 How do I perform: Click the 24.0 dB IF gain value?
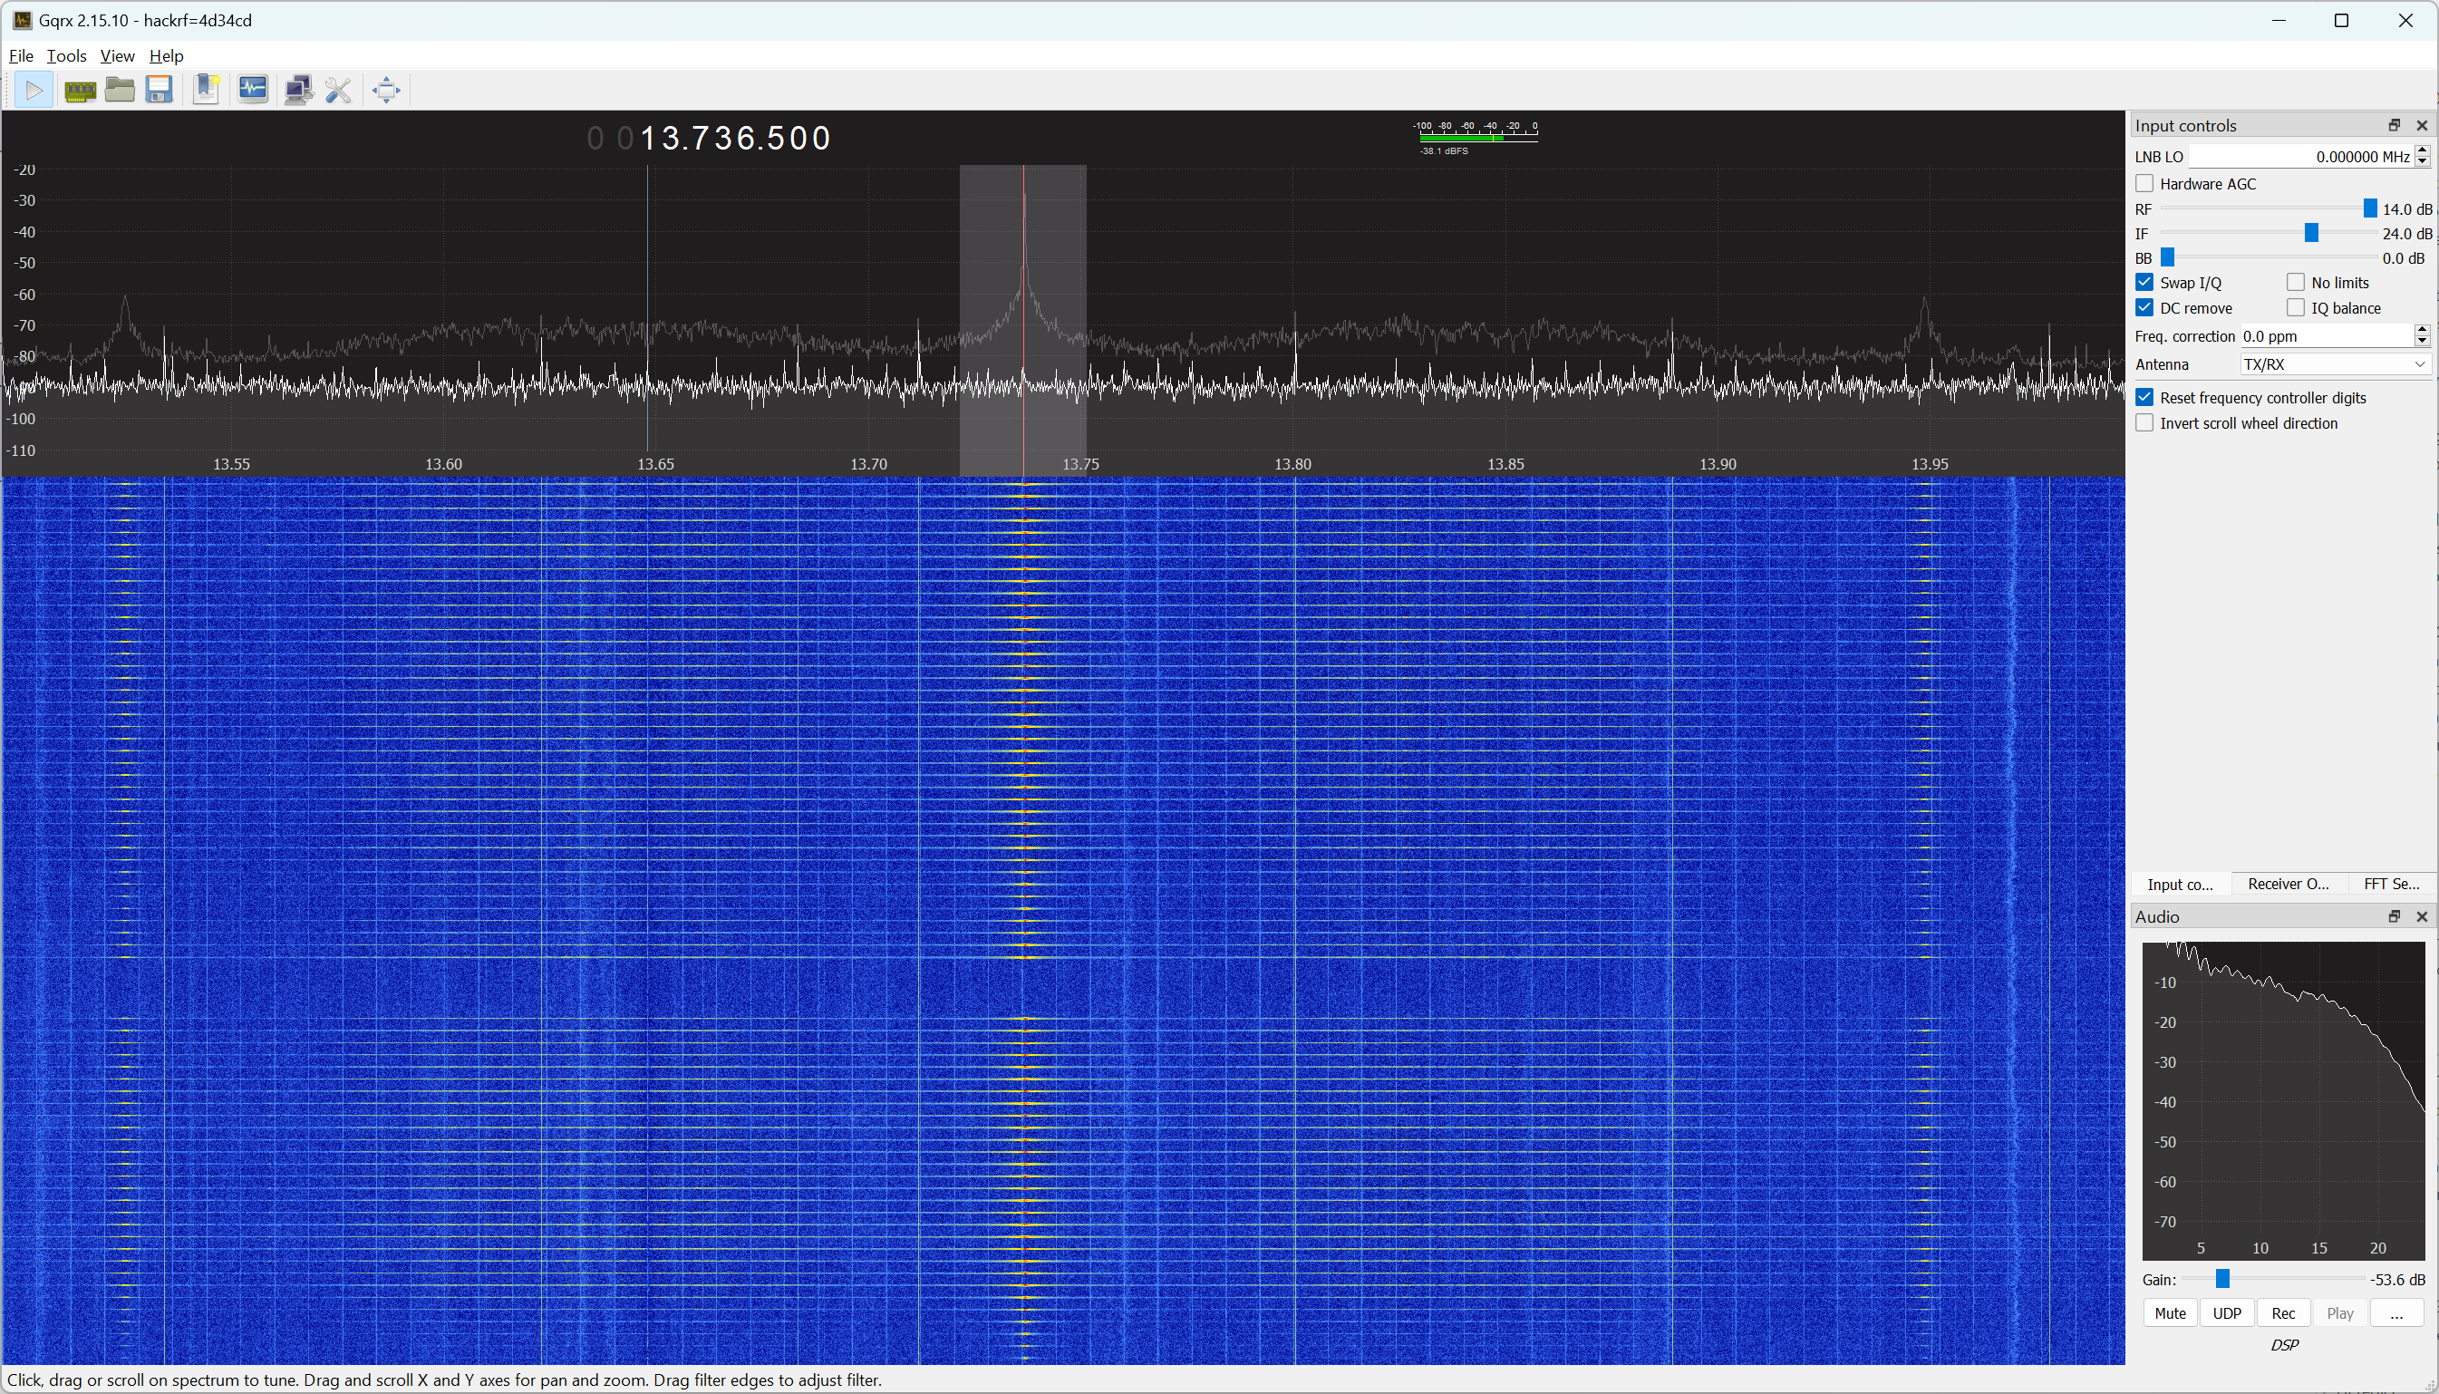pyautogui.click(x=2406, y=234)
